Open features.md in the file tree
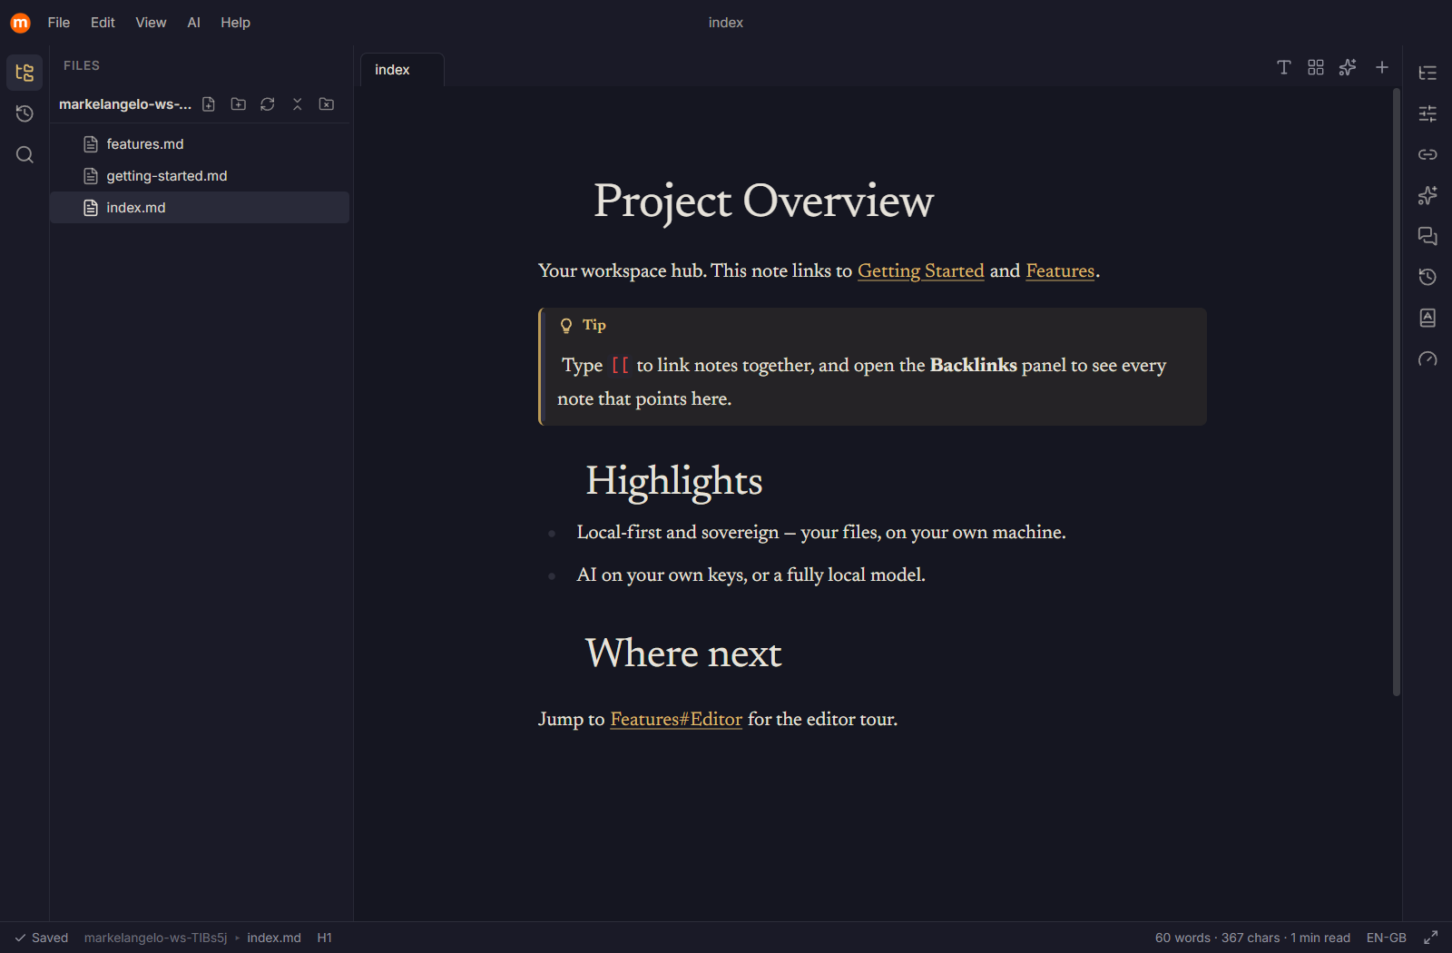 coord(200,144)
